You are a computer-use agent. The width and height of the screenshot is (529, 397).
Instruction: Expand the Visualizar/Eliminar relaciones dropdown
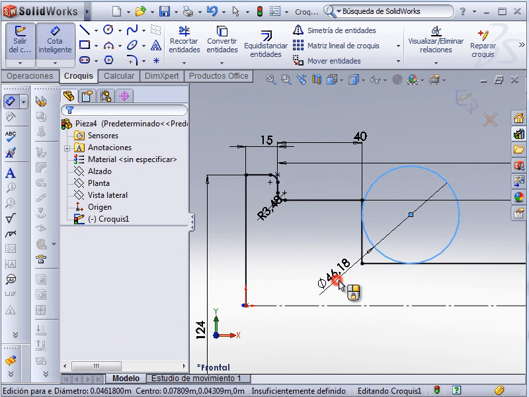point(436,62)
